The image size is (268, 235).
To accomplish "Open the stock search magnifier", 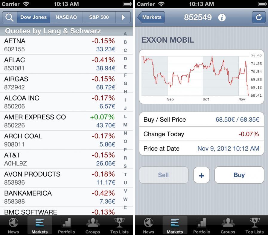I will [x=9, y=17].
